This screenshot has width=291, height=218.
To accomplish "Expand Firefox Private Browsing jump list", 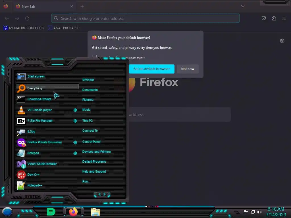I will [75, 142].
